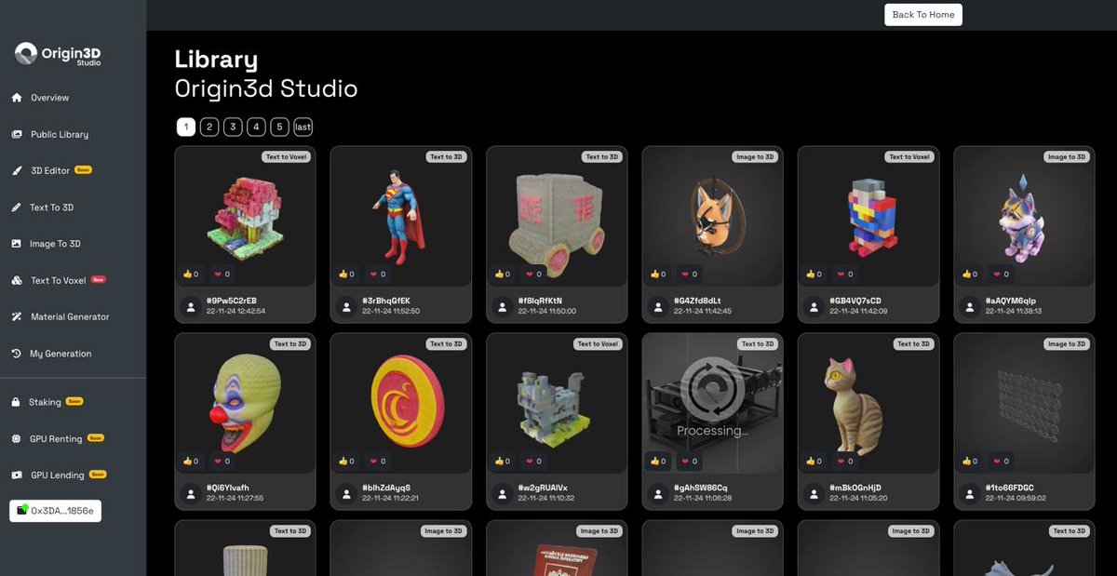The height and width of the screenshot is (576, 1117).
Task: Go to page 3 of library
Action: point(233,127)
